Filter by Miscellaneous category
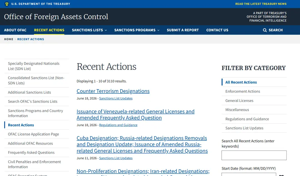 click(x=254, y=110)
